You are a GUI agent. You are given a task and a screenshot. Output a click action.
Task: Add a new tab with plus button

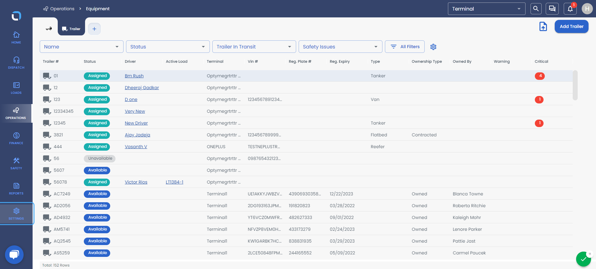[94, 29]
